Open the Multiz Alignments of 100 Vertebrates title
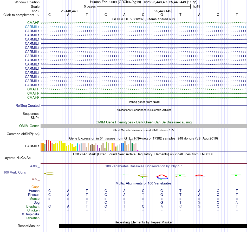Screen dimensions: 247x232 [144, 183]
